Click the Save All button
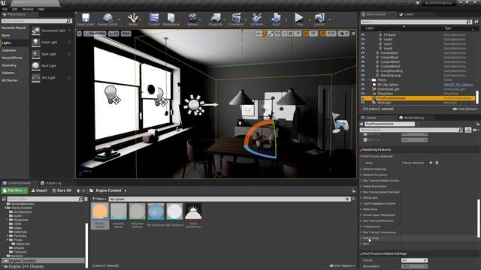This screenshot has height=270, width=481. point(62,190)
